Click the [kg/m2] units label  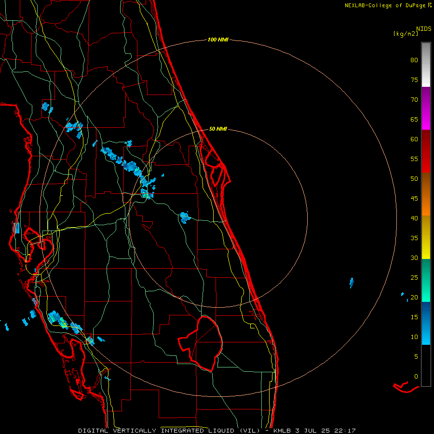[x=406, y=34]
